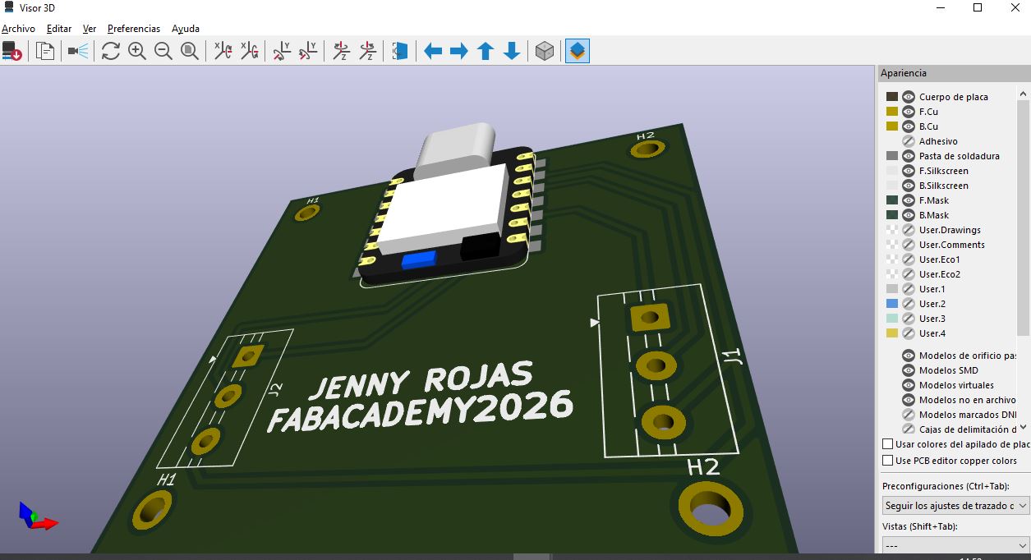Open the Preferencias menu
The width and height of the screenshot is (1031, 560).
tap(134, 28)
